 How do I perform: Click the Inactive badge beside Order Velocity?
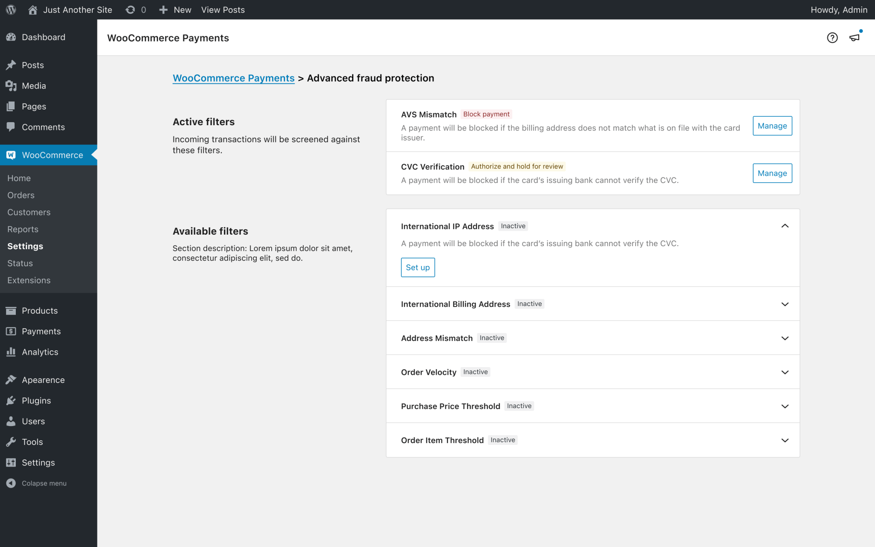(475, 372)
